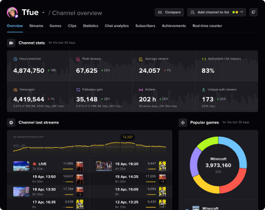
Task: Switch to the Streams tab
Action: (x=36, y=26)
